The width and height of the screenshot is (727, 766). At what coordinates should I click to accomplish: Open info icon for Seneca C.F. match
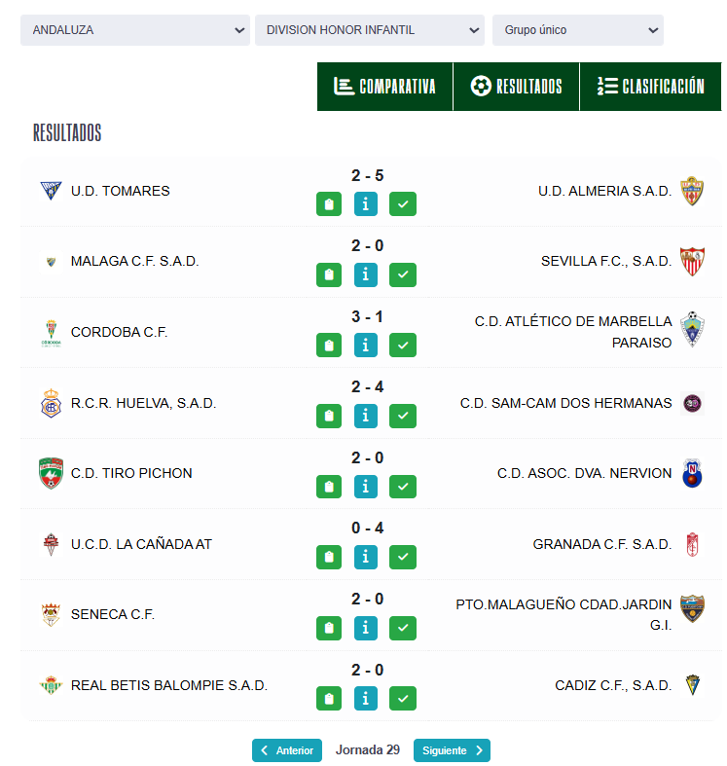[366, 628]
